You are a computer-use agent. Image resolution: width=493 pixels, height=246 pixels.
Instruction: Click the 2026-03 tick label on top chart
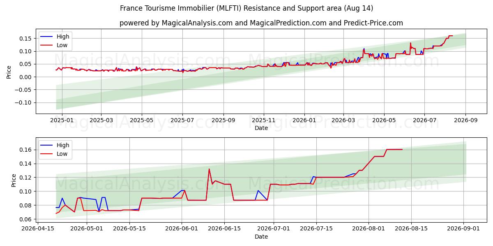344,121
